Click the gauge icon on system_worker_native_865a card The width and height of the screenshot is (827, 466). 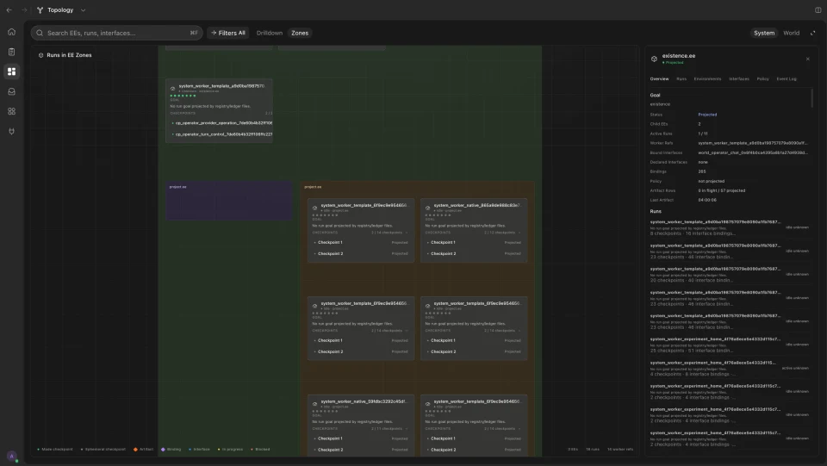(428, 208)
